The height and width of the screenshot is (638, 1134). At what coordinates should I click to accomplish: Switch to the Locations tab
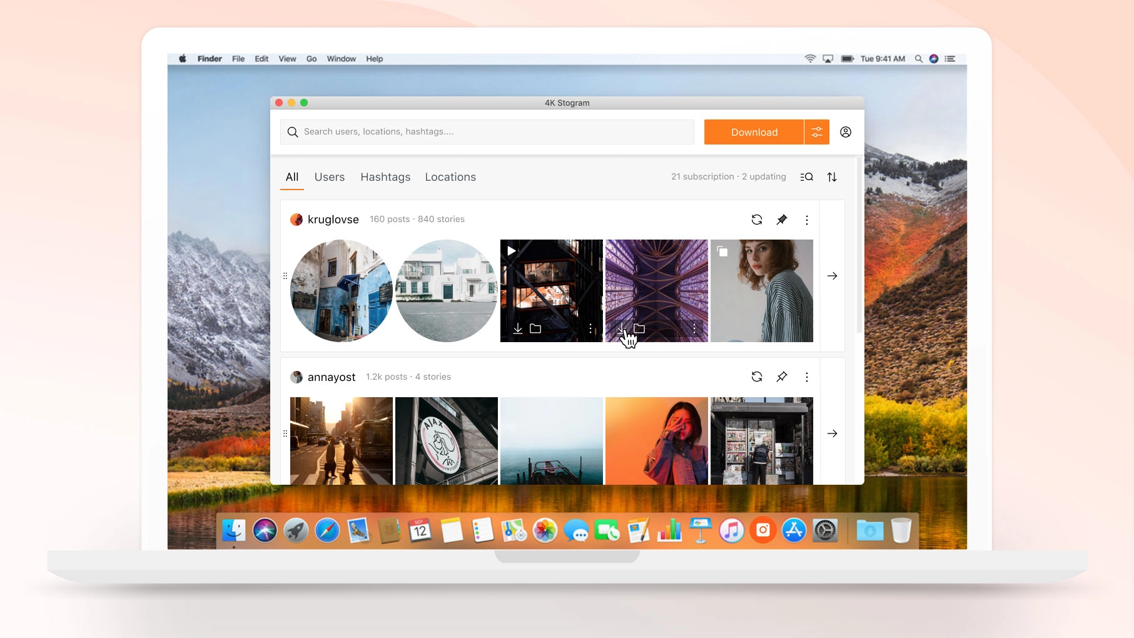pyautogui.click(x=450, y=177)
